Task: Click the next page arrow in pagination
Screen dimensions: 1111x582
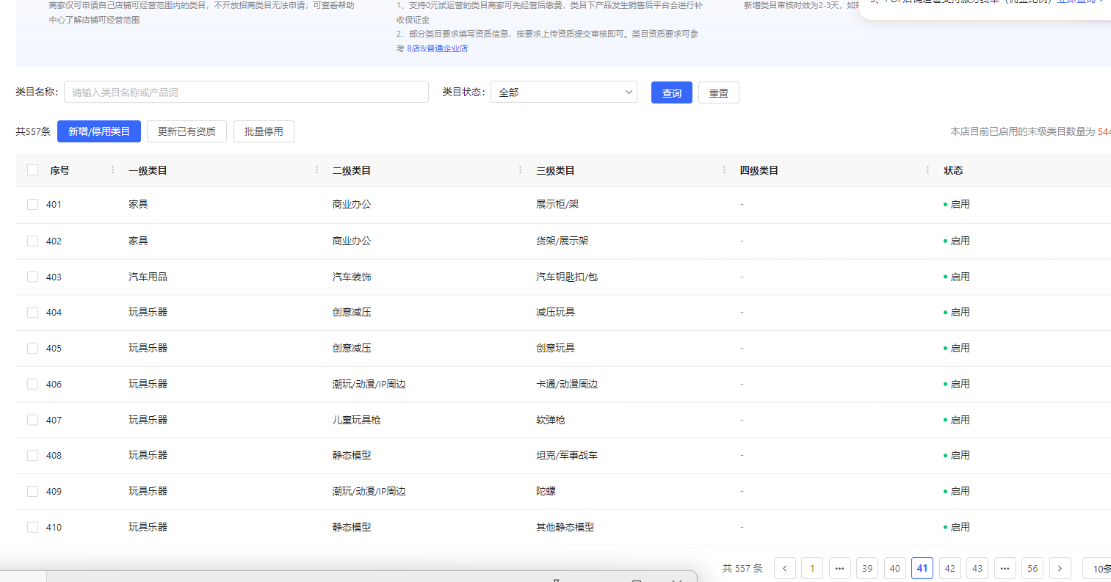Action: pyautogui.click(x=1060, y=568)
